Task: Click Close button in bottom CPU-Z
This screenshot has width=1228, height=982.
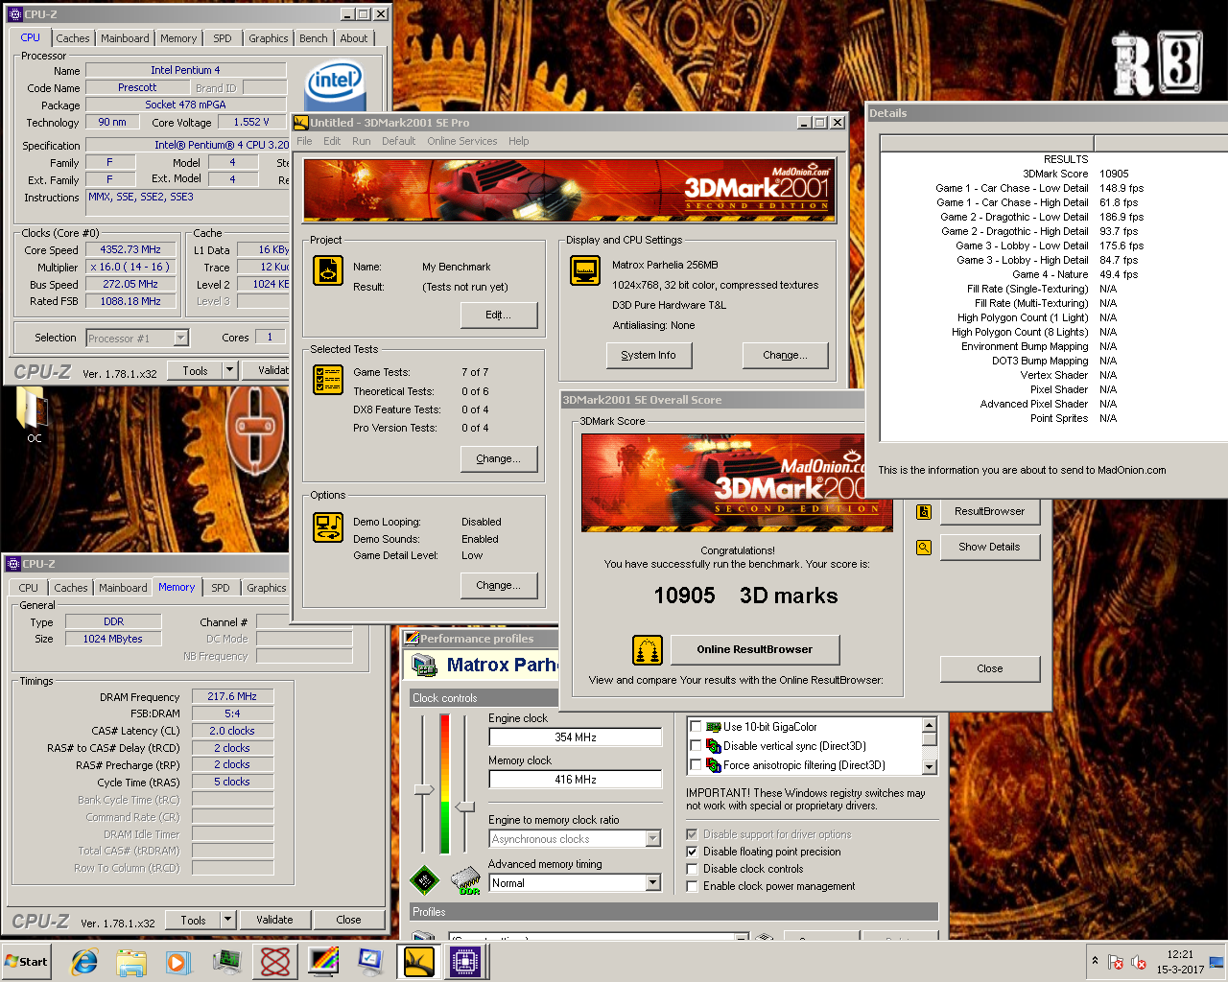Action: pos(348,920)
